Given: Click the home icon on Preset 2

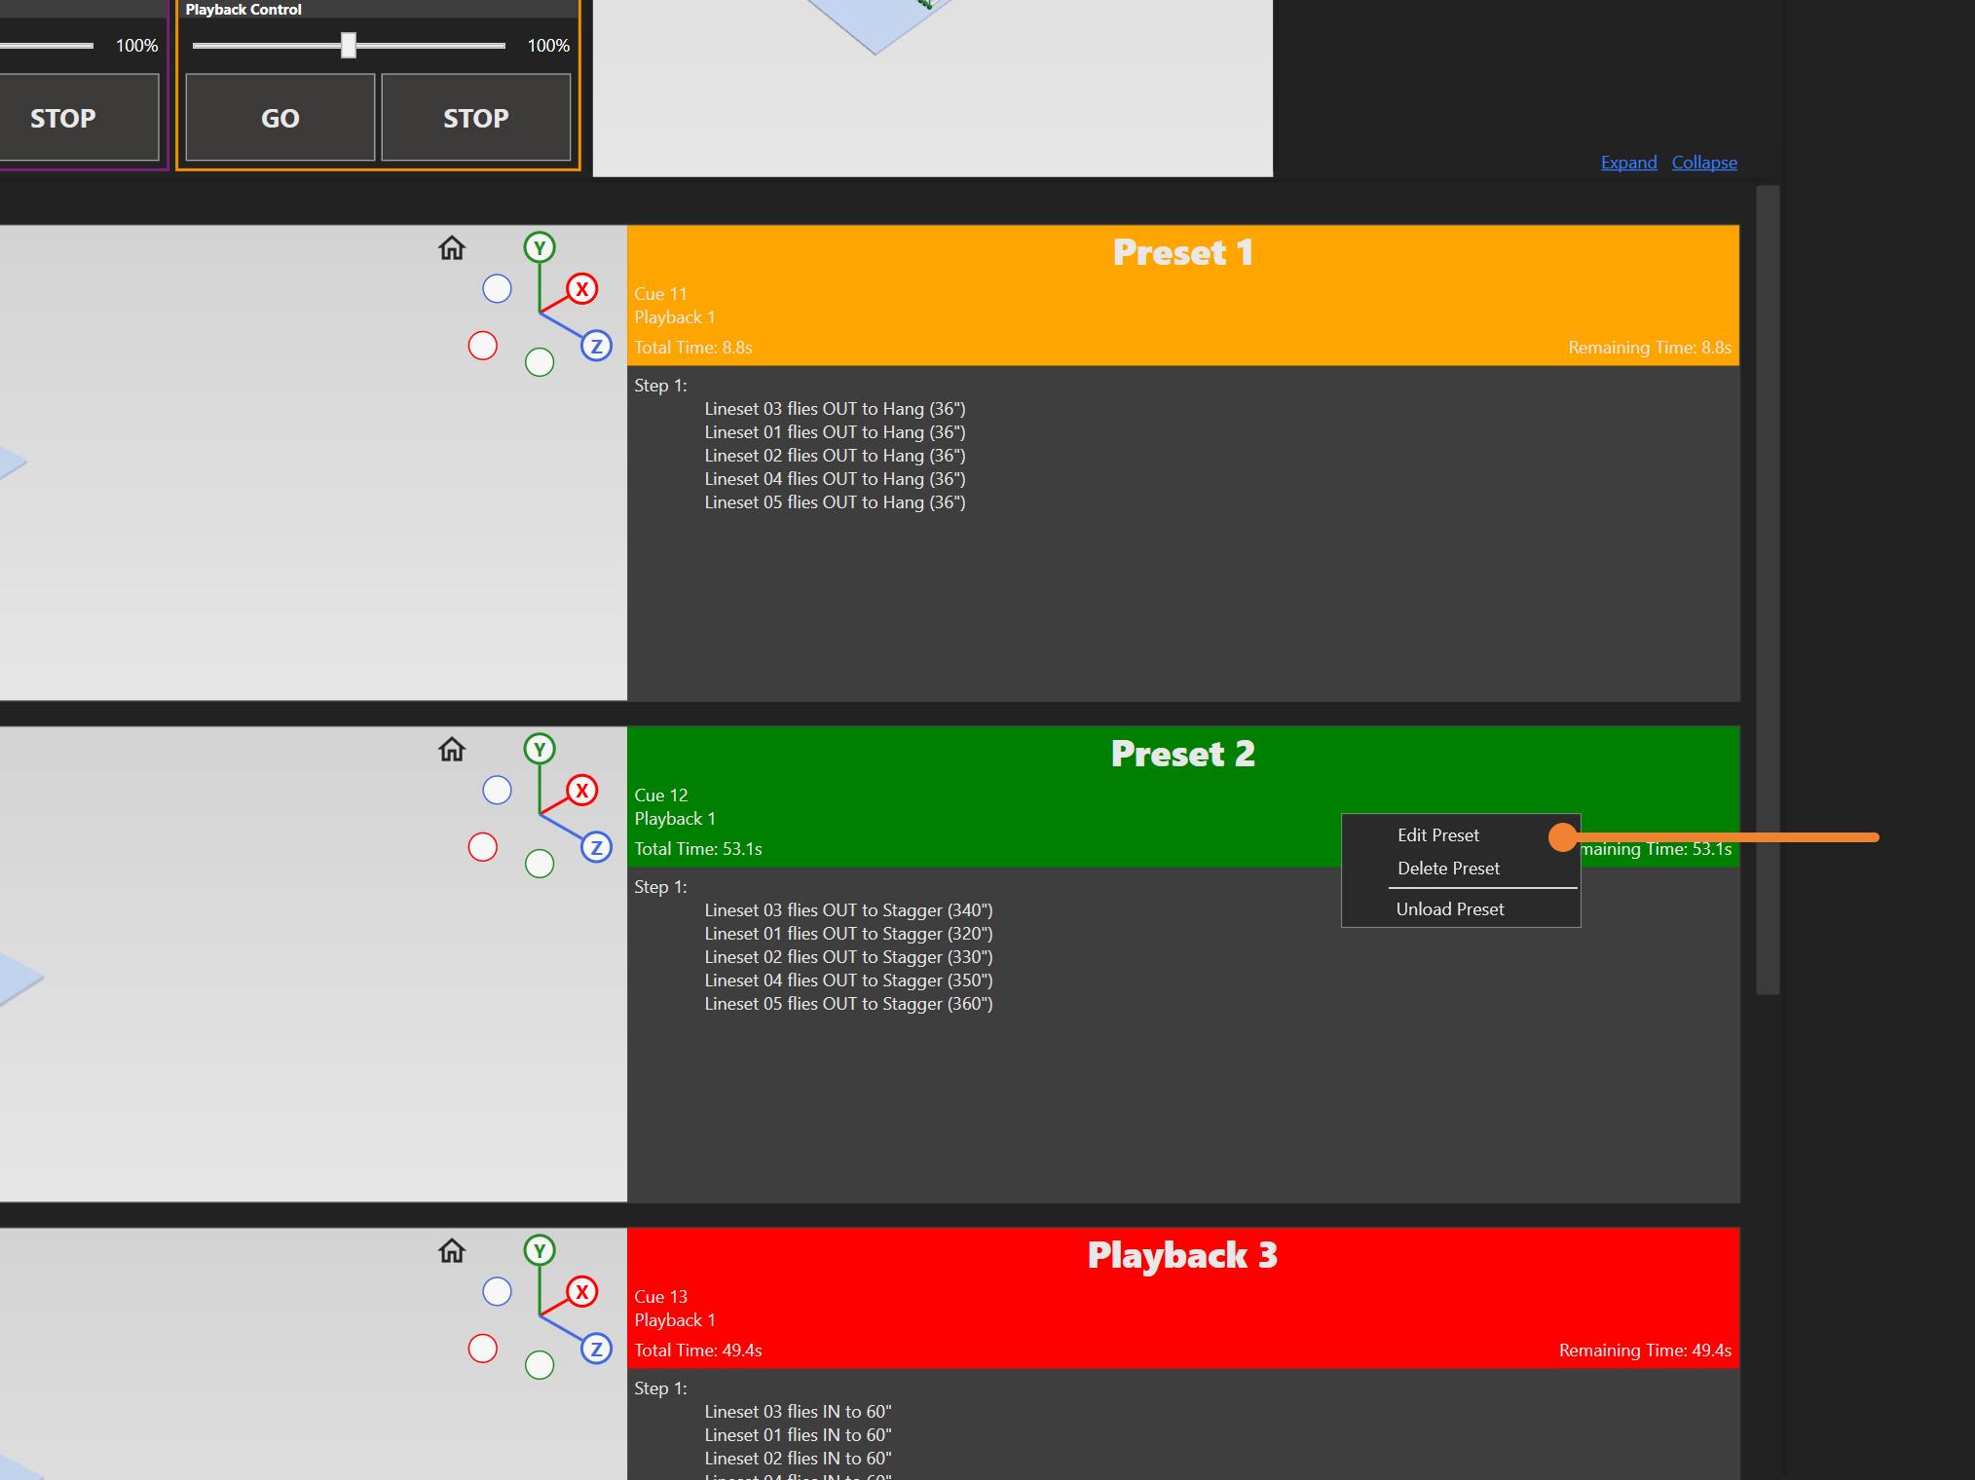Looking at the screenshot, I should (x=451, y=750).
